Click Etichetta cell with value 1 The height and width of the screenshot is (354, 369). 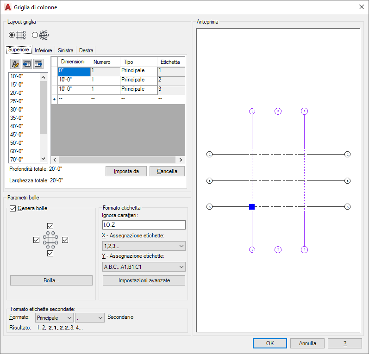pyautogui.click(x=171, y=72)
